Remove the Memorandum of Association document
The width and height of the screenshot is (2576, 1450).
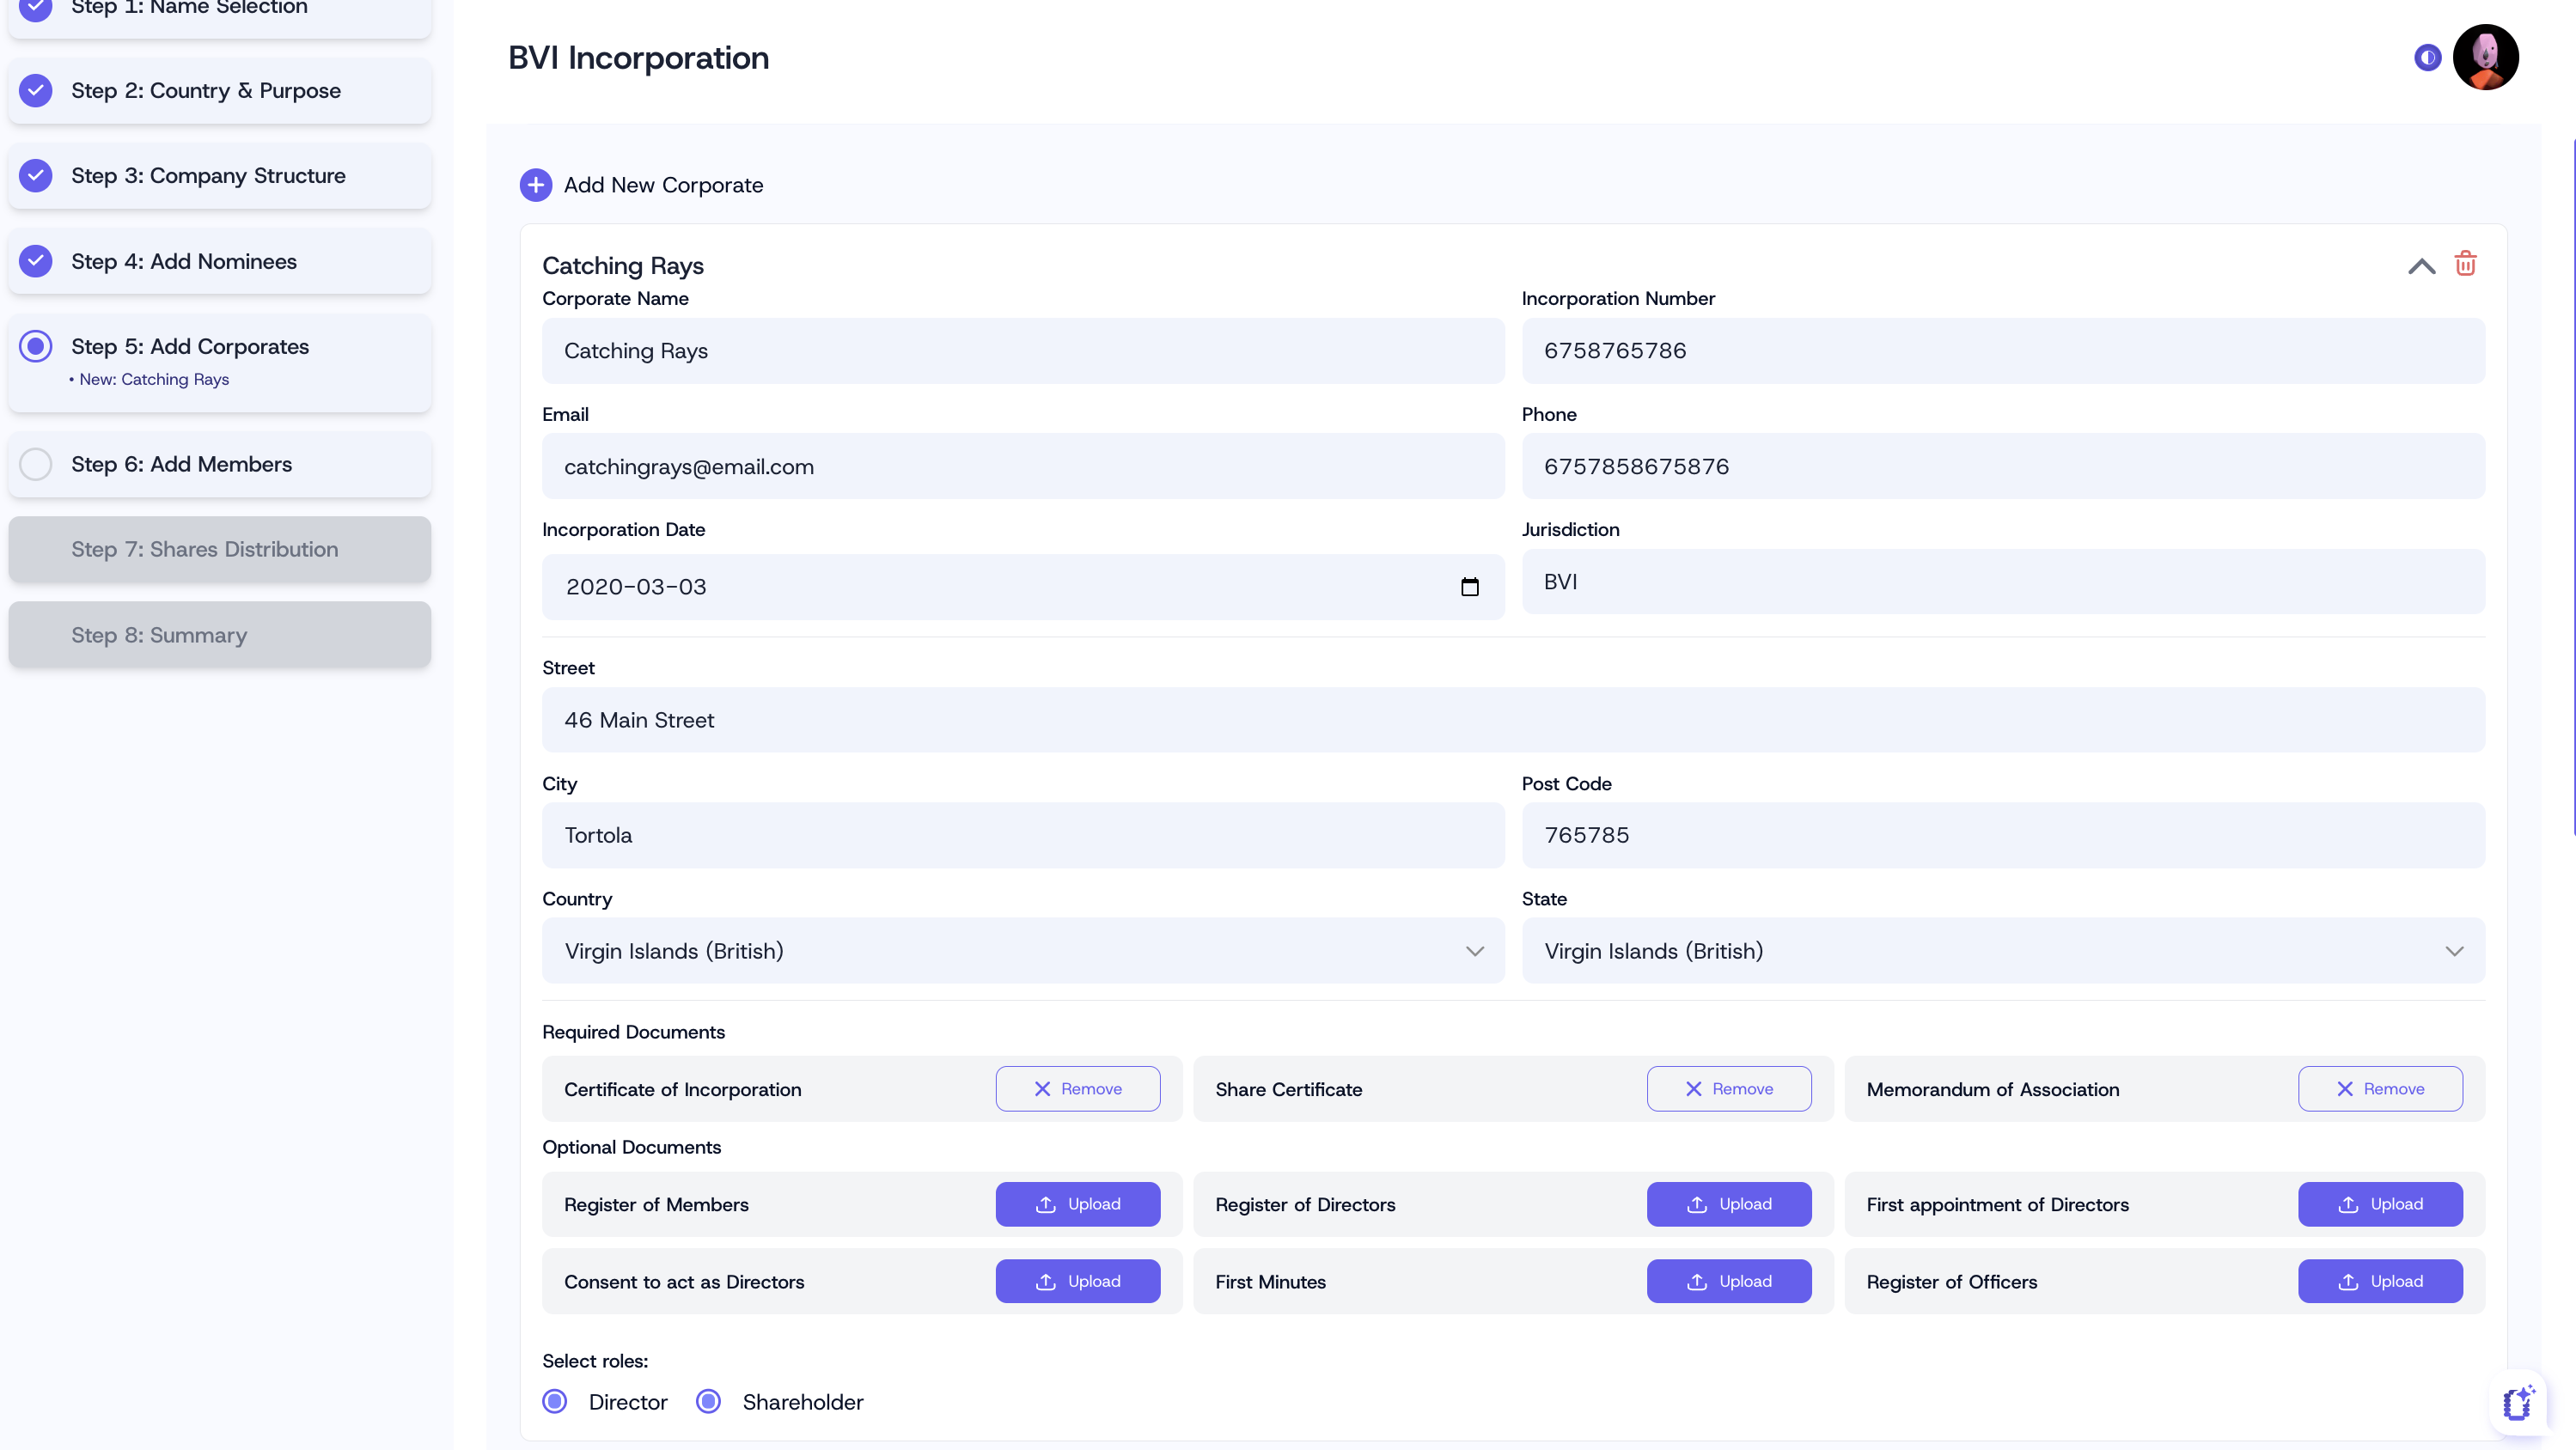[x=2379, y=1089]
